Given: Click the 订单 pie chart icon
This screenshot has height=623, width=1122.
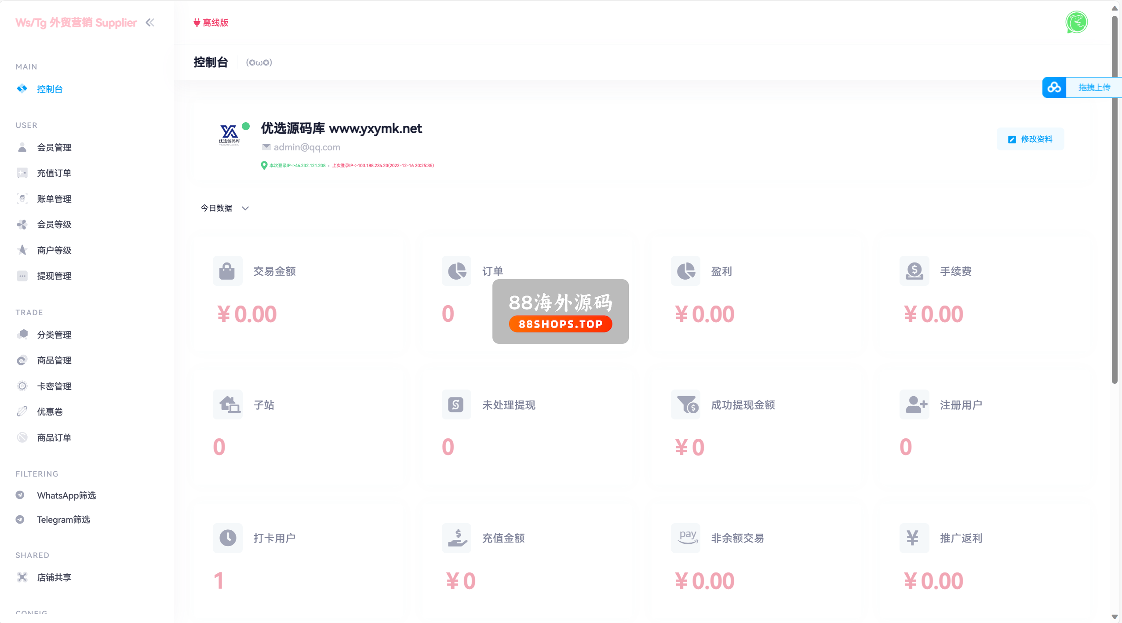Looking at the screenshot, I should (456, 271).
